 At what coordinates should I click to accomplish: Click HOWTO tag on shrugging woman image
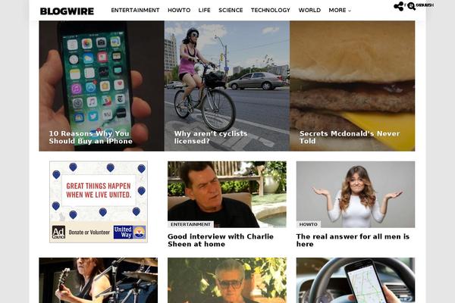tap(308, 224)
